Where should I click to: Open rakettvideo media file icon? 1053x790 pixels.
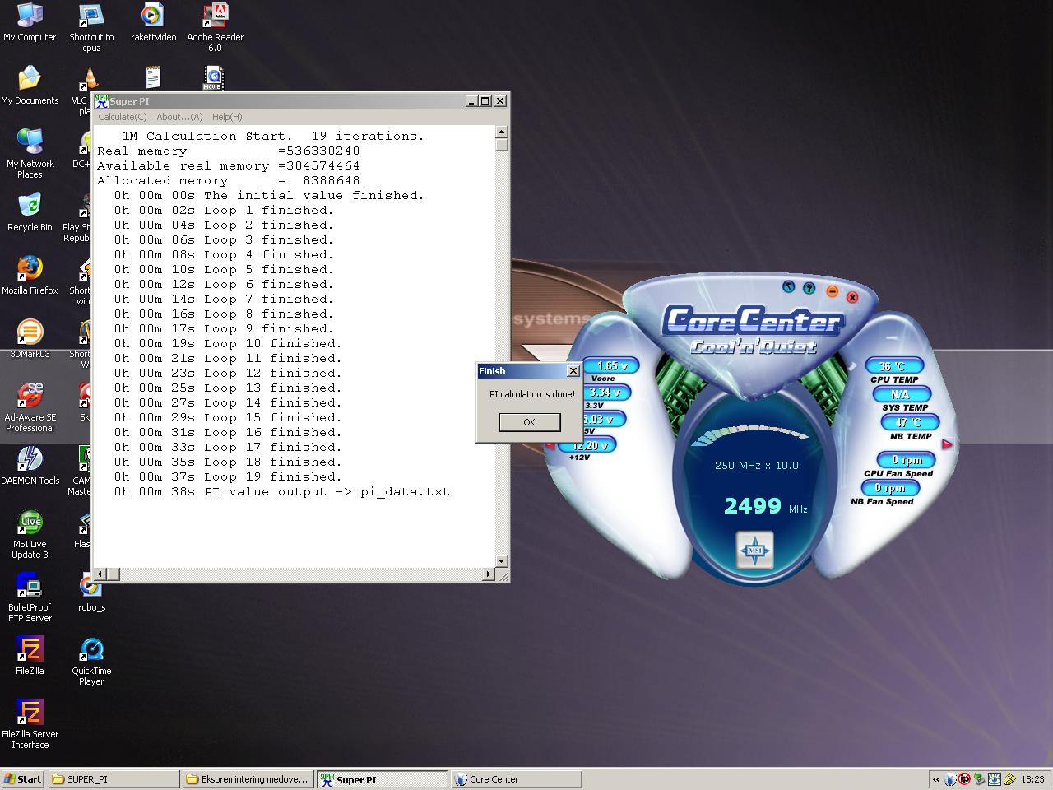coord(153,22)
